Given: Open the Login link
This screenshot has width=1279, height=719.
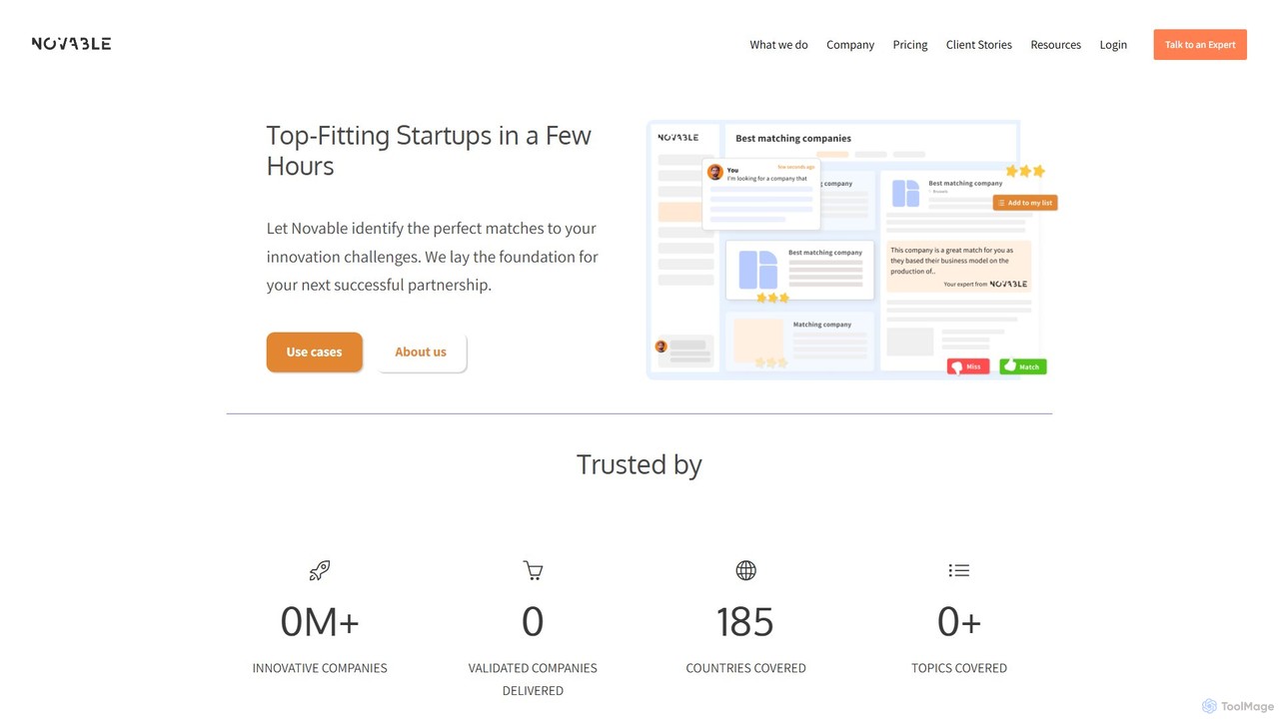Looking at the screenshot, I should click(1113, 45).
